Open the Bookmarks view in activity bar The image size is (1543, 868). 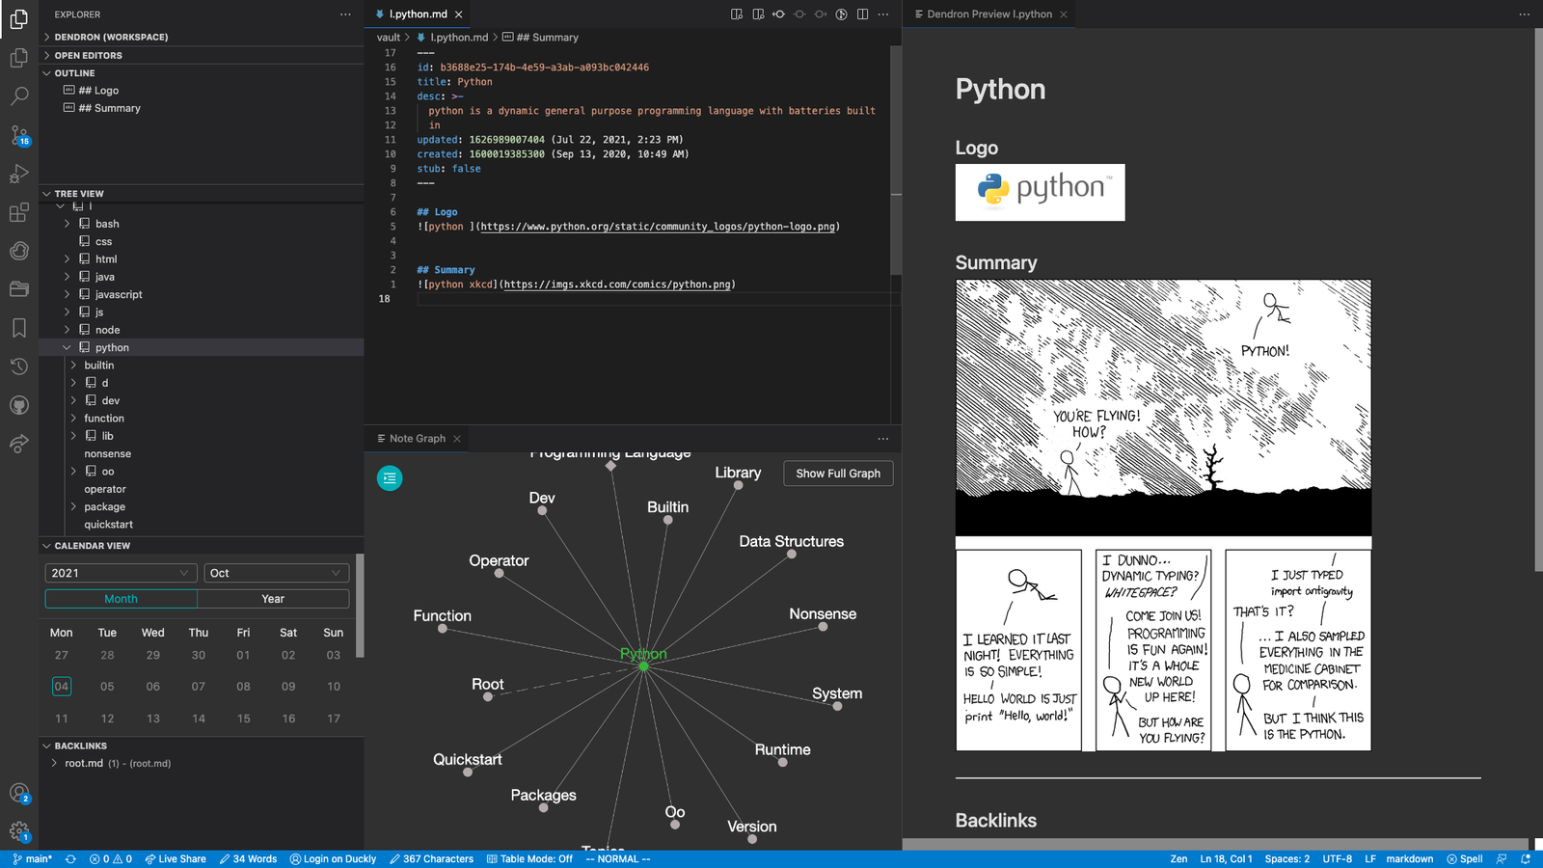18,328
